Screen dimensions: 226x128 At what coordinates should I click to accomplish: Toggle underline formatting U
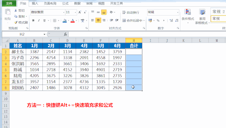(45, 20)
